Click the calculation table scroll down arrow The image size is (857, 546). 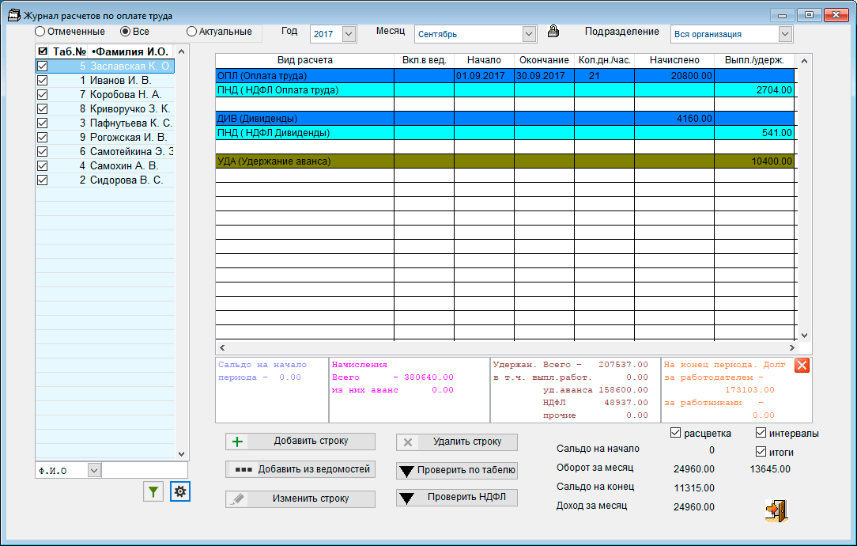(804, 336)
